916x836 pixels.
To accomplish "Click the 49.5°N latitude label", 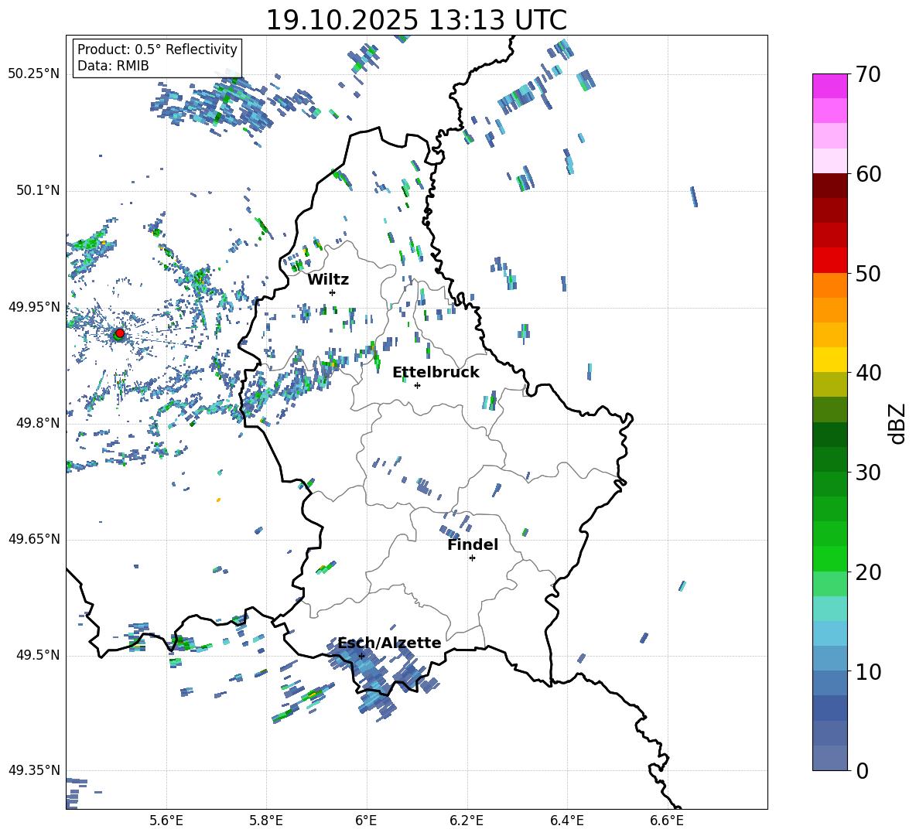I will (x=37, y=655).
